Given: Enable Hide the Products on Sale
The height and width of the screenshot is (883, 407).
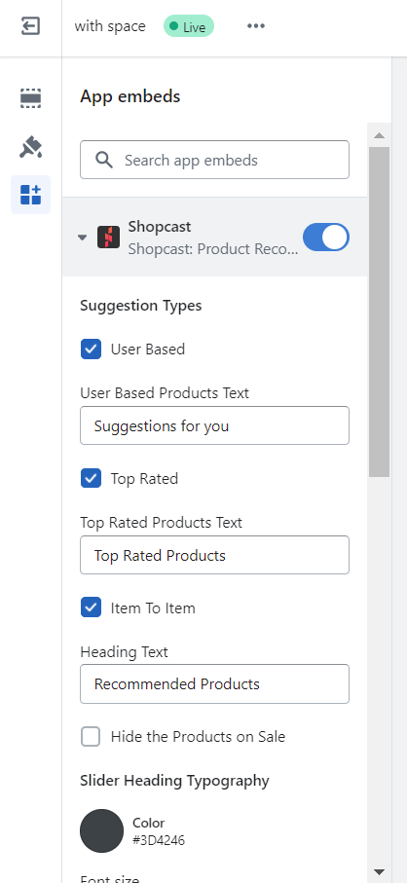Looking at the screenshot, I should pyautogui.click(x=91, y=737).
